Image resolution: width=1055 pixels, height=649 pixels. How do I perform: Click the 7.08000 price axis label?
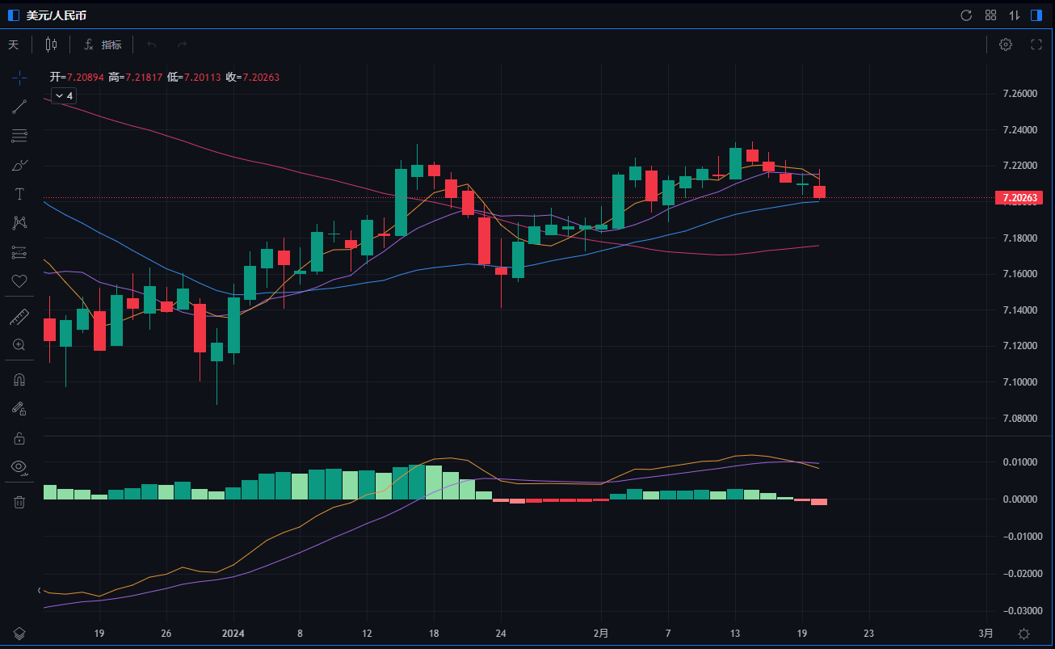click(1019, 418)
